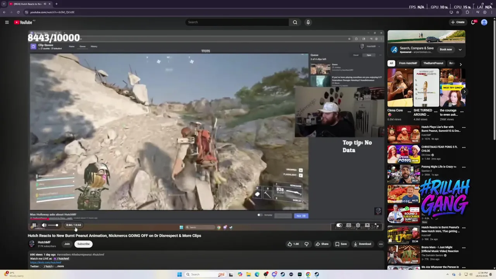This screenshot has width=496, height=279.
Task: Pause the video
Action: [x=34, y=225]
